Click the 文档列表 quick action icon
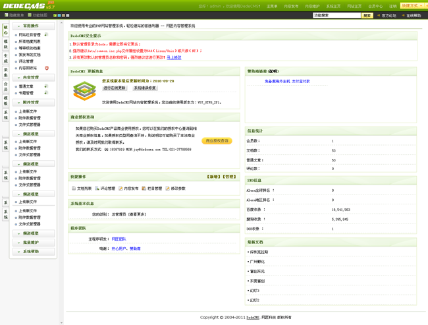The height and width of the screenshot is (325, 428). click(74, 189)
